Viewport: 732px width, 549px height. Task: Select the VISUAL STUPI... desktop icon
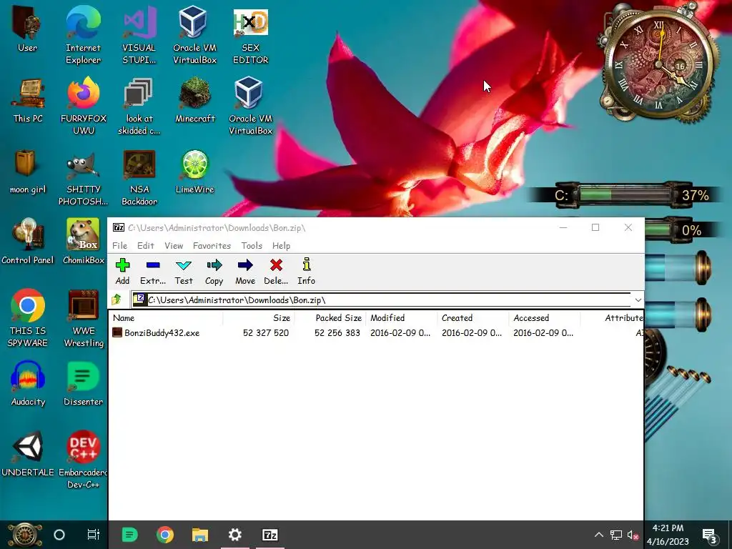click(x=139, y=36)
